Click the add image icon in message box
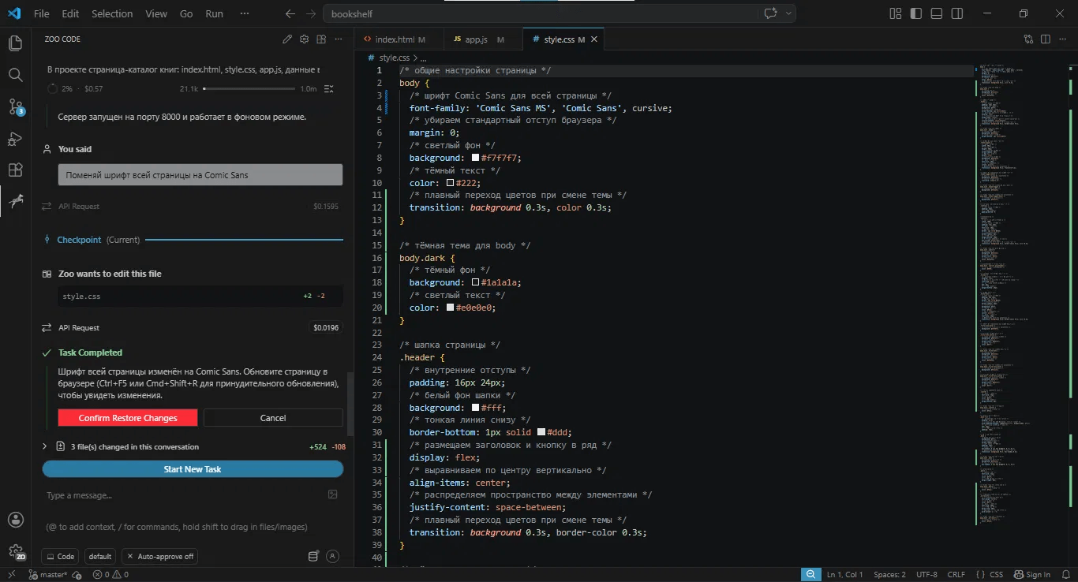The width and height of the screenshot is (1078, 582). tap(333, 494)
